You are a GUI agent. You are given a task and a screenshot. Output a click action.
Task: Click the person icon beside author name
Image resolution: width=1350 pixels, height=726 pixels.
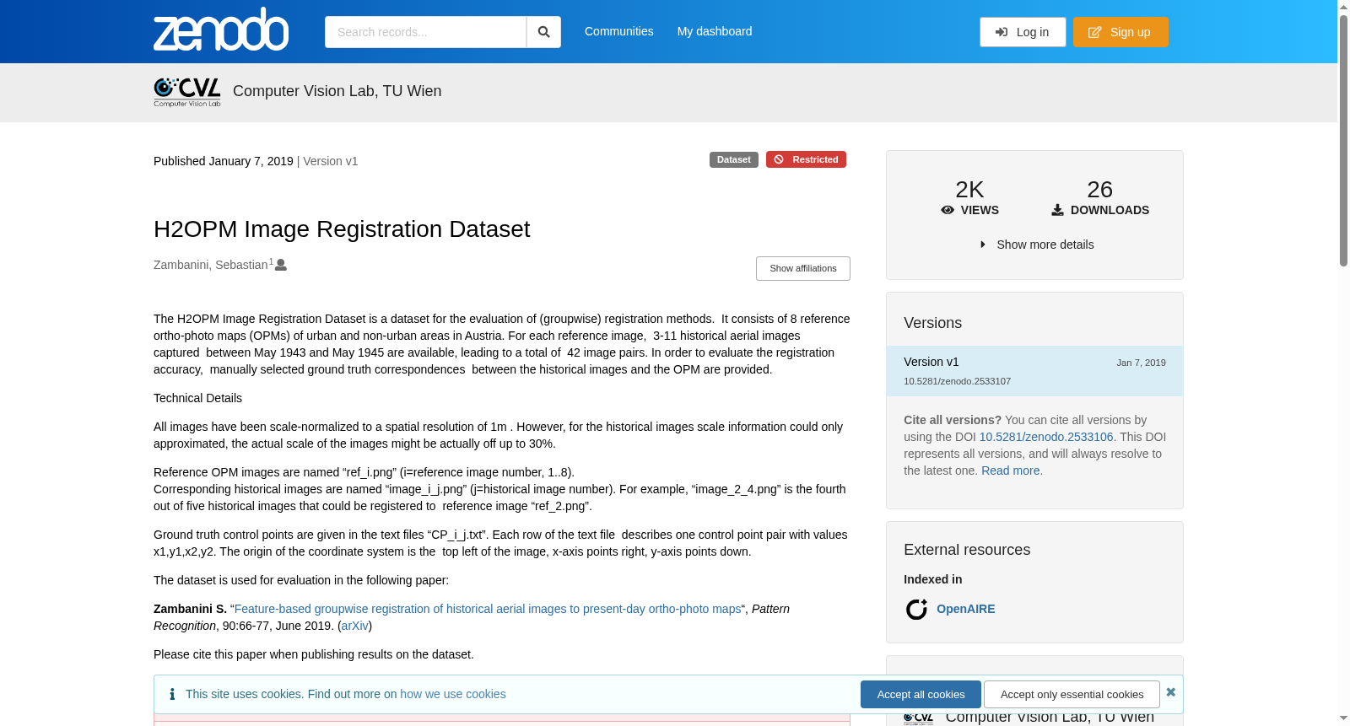pyautogui.click(x=281, y=265)
